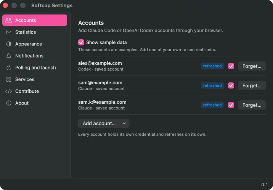Click the version number 0.1
Screen dimensions: 273x190
(265, 185)
